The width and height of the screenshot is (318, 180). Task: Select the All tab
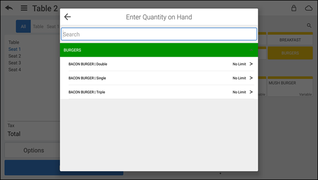[x=23, y=26]
